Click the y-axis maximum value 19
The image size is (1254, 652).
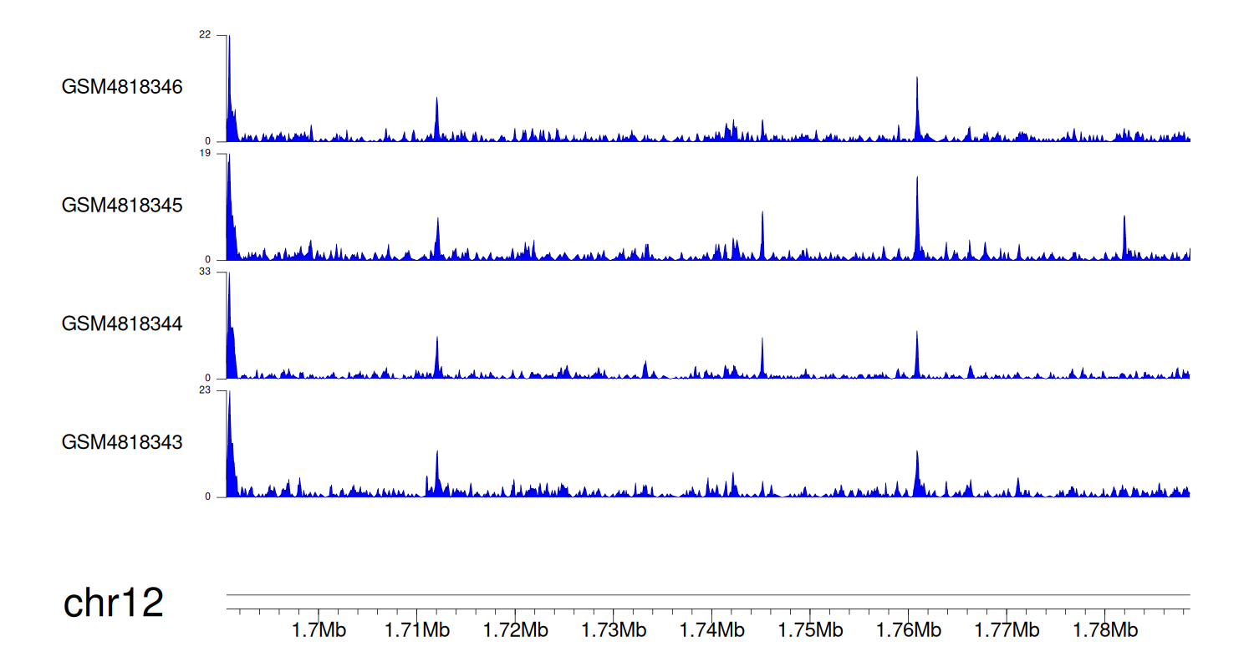coord(206,153)
